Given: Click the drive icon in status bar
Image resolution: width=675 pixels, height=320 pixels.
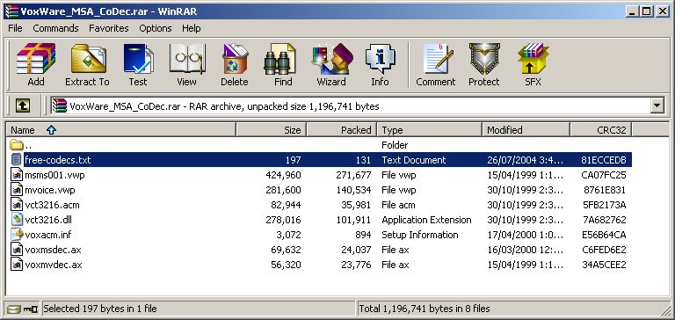Looking at the screenshot, I should point(14,309).
